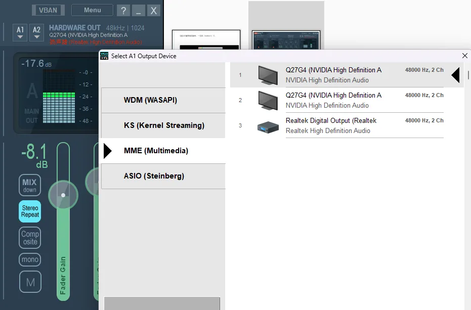The height and width of the screenshot is (310, 471).
Task: Click the Voicemeeter icon in dialog title bar
Action: (x=104, y=56)
